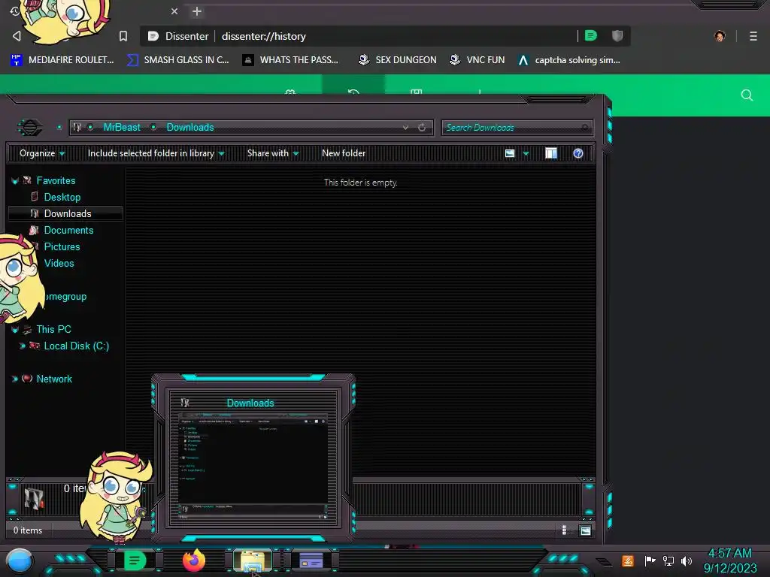
Task: Open the volume tray icon
Action: tap(687, 560)
